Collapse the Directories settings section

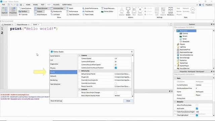pyautogui.click(x=80, y=71)
